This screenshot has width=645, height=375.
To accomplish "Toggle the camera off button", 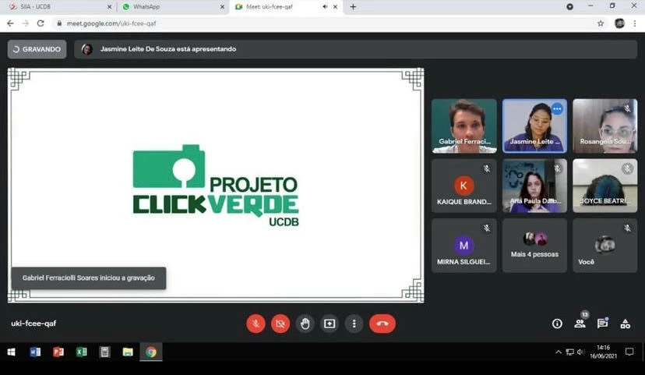I will coord(280,324).
